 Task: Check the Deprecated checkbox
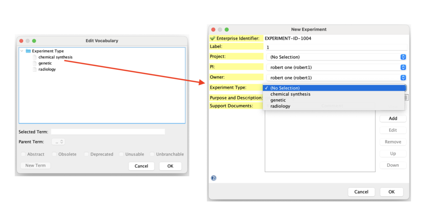click(x=86, y=154)
